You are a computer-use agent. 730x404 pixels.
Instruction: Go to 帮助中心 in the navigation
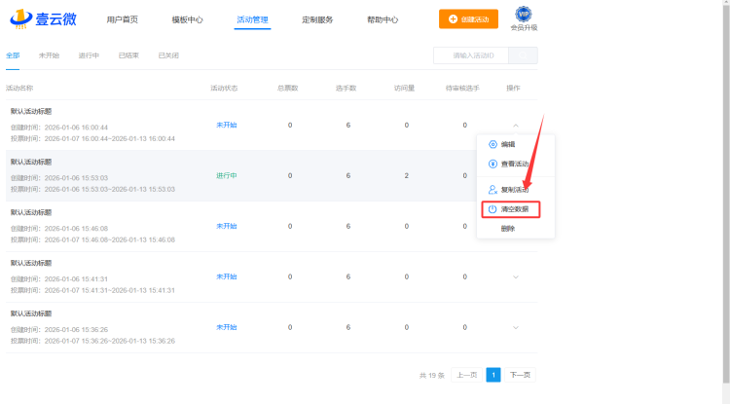point(383,19)
